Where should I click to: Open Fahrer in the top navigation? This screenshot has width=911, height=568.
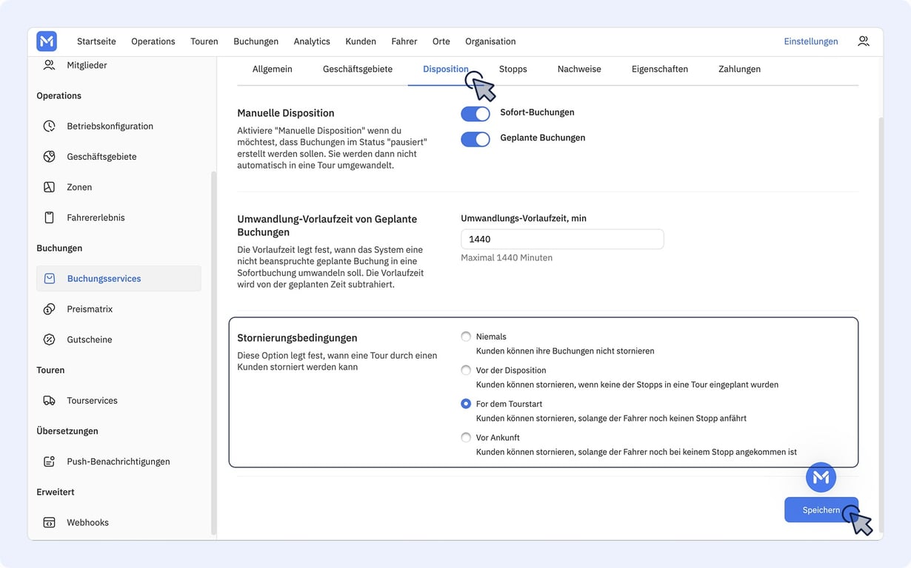[x=404, y=41]
